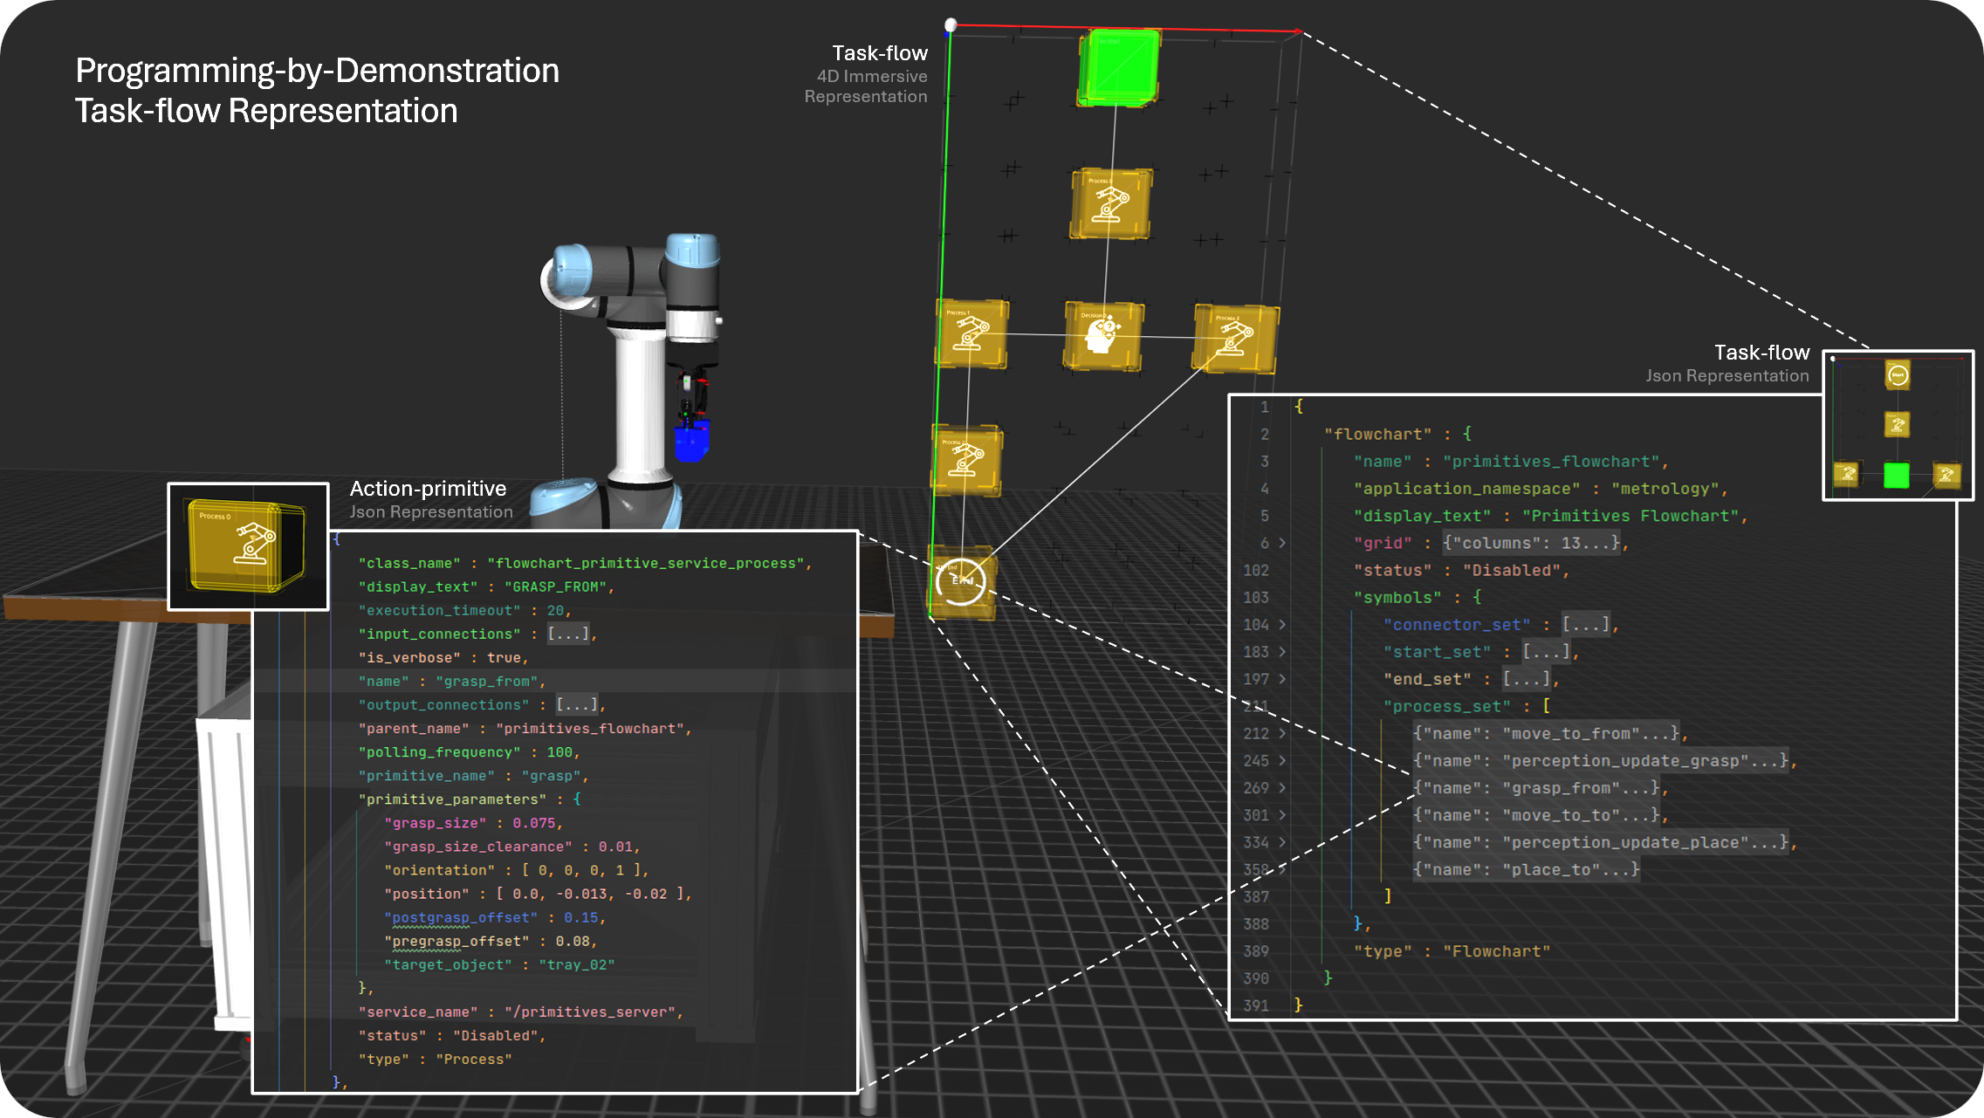Screen dimensions: 1984x1118
Task: Unfold the move_to_from process entry chevron
Action: [1282, 734]
